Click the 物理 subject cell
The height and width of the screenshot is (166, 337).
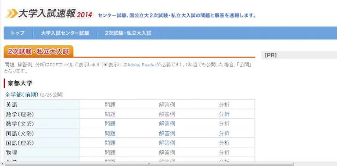[x=42, y=152]
